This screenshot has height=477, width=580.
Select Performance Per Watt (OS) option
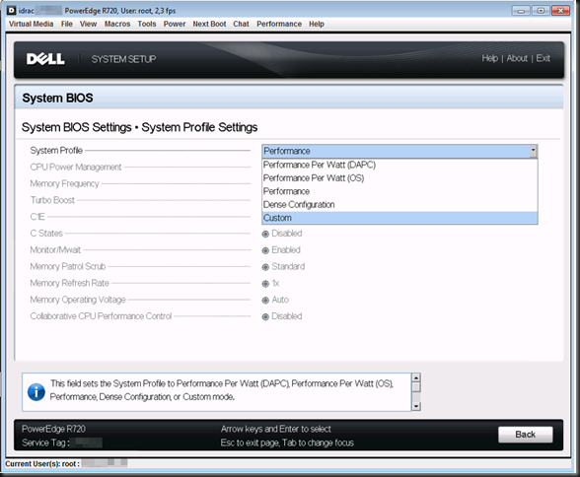tap(399, 178)
